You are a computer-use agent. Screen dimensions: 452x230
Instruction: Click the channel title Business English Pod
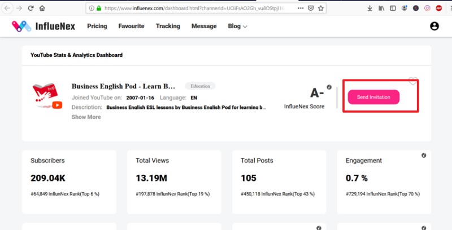123,86
